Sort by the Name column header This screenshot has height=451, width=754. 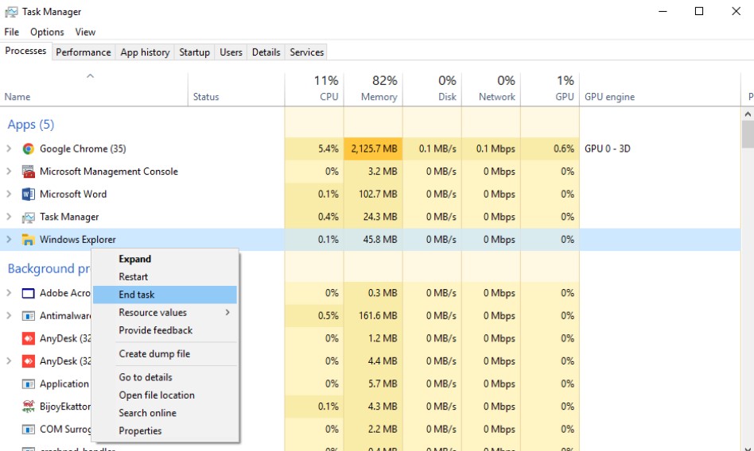[x=94, y=90]
